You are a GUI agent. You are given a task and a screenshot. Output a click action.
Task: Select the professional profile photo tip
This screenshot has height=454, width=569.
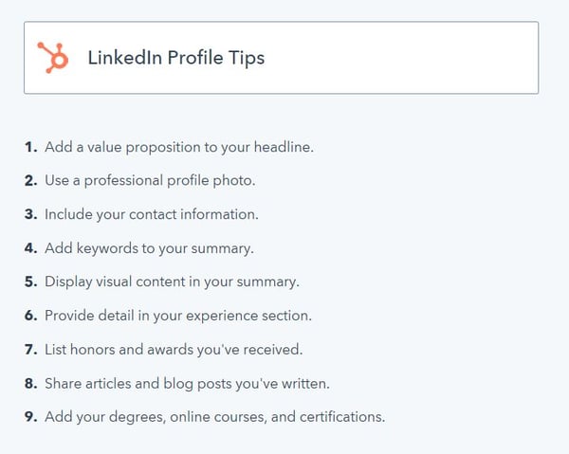150,181
